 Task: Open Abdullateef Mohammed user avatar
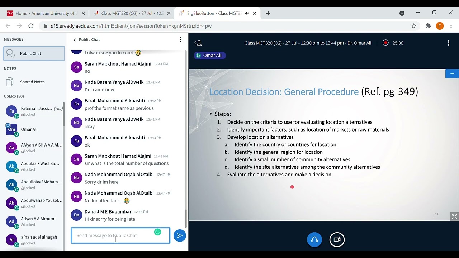pyautogui.click(x=11, y=185)
